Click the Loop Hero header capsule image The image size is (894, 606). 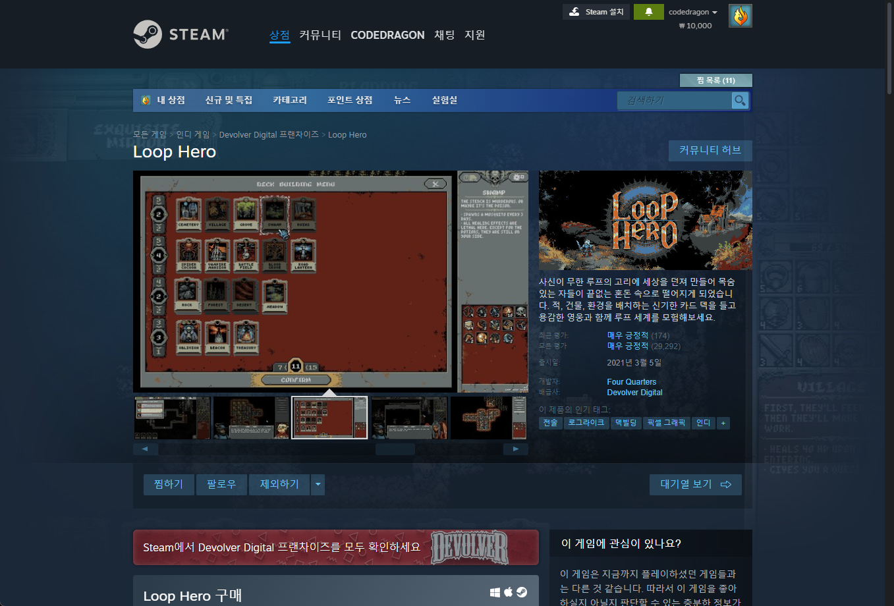click(645, 220)
